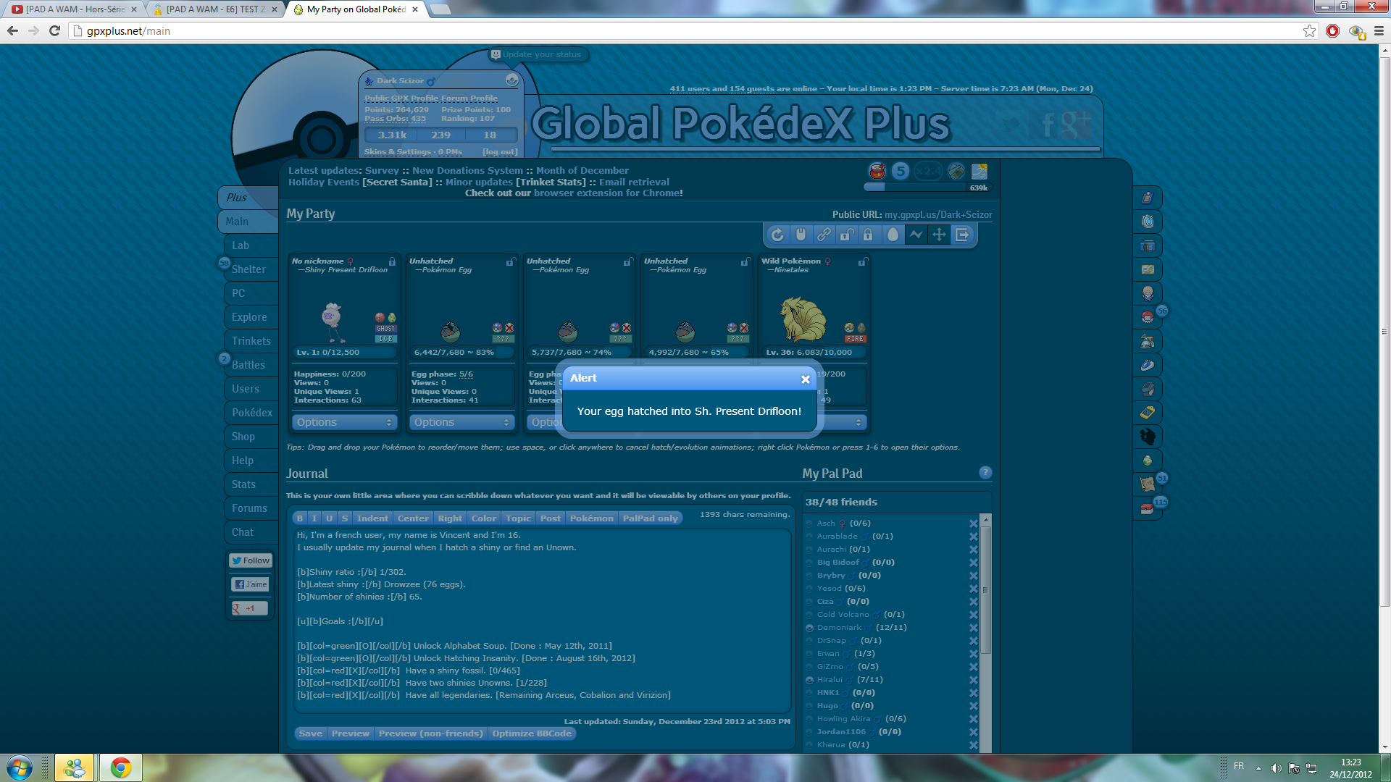
Task: Toggle lock on Ninetales card
Action: point(862,262)
